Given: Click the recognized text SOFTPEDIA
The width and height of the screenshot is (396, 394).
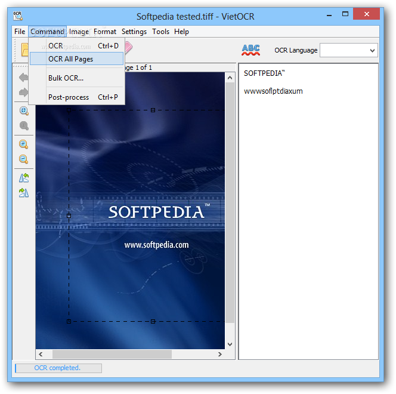Looking at the screenshot, I should coord(264,73).
